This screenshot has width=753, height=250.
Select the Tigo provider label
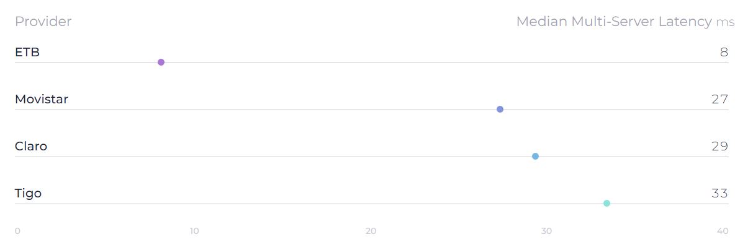pyautogui.click(x=28, y=194)
